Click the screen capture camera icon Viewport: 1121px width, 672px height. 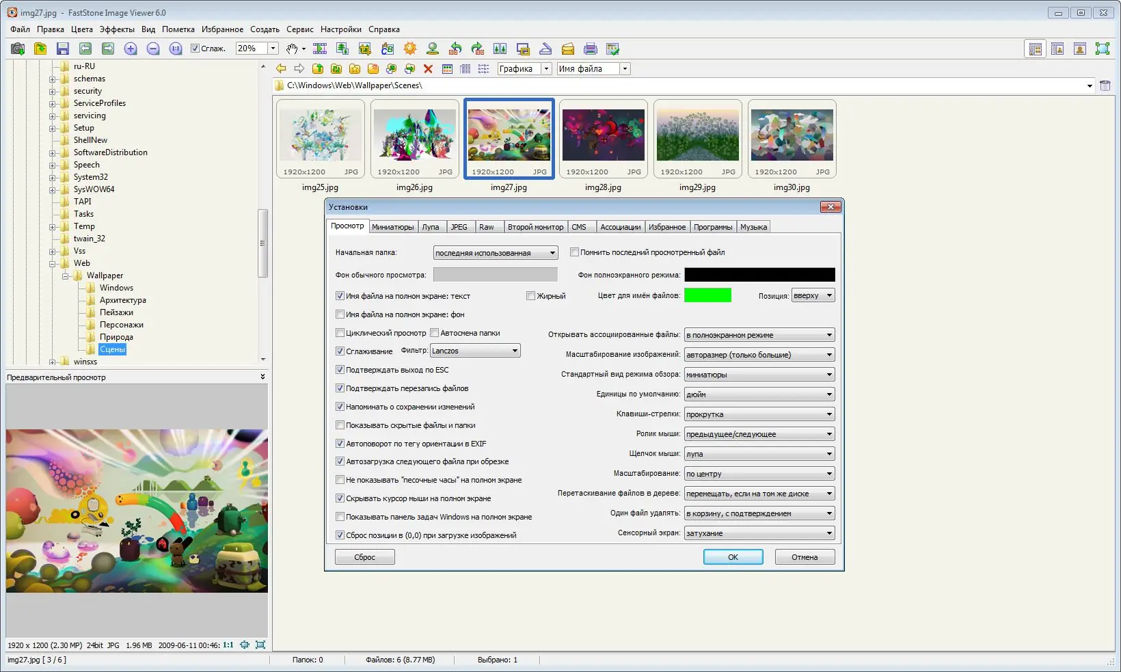[x=18, y=49]
